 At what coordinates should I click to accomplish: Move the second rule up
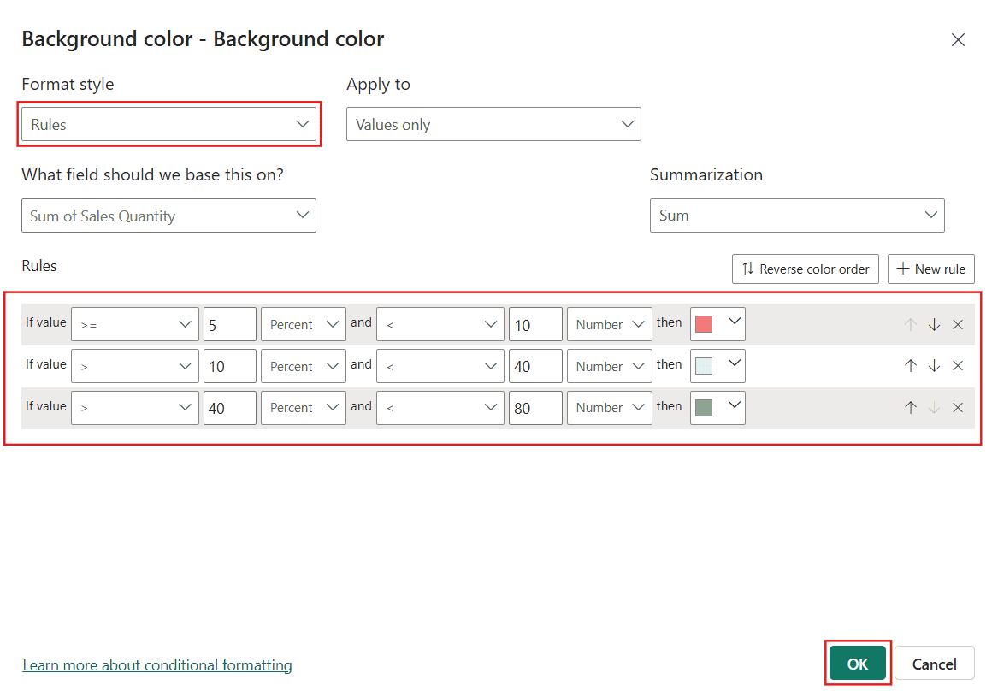pyautogui.click(x=911, y=366)
